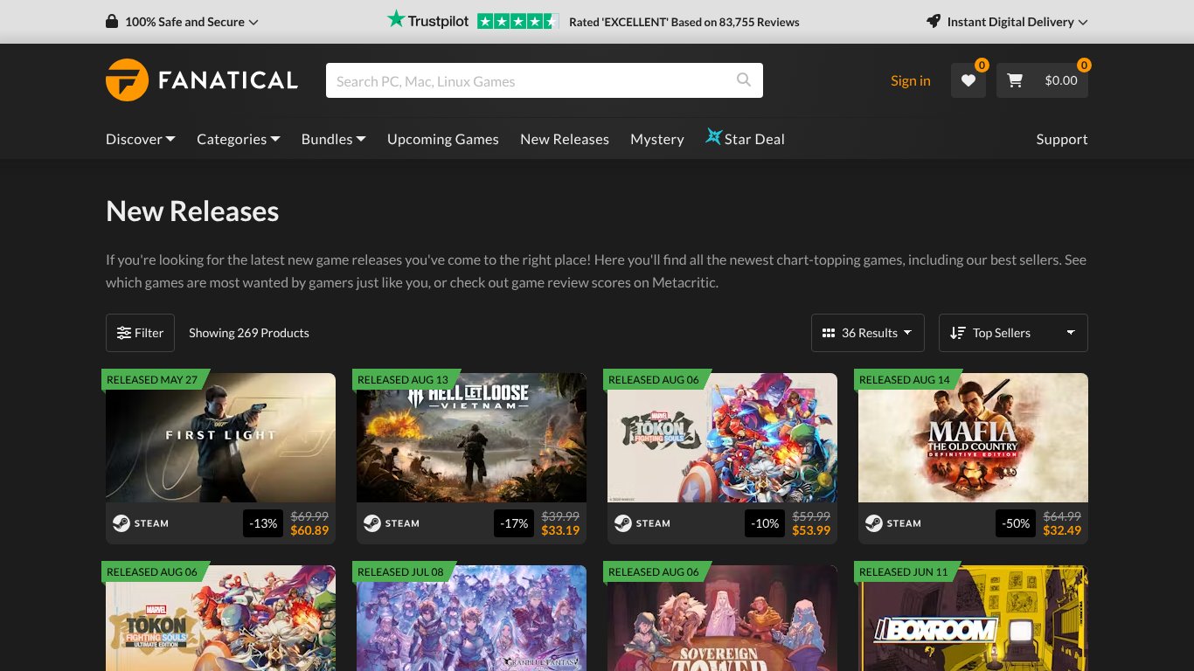Expand the Discover menu

click(x=141, y=139)
